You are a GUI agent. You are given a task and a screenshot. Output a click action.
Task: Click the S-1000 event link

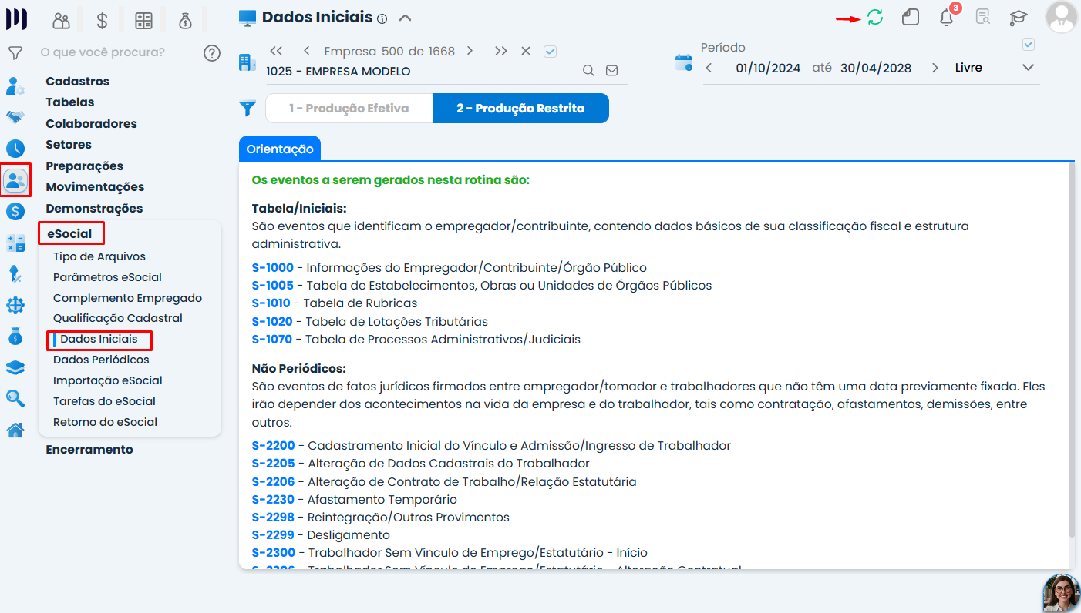pyautogui.click(x=272, y=268)
